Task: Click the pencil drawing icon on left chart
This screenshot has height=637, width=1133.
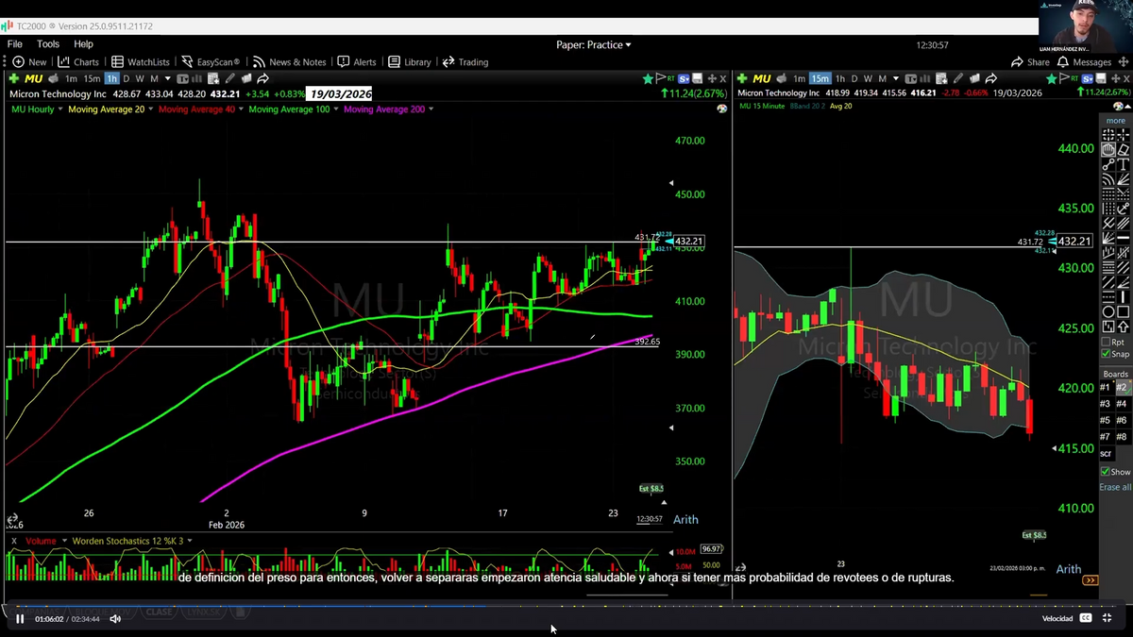Action: (x=230, y=78)
